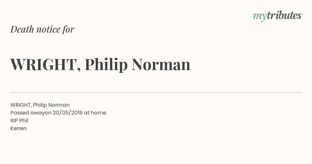
Task: Click the signature name "Kerren"
Action: point(18,128)
